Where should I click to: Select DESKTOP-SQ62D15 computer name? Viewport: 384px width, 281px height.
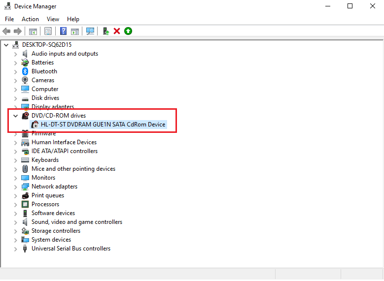coord(47,45)
